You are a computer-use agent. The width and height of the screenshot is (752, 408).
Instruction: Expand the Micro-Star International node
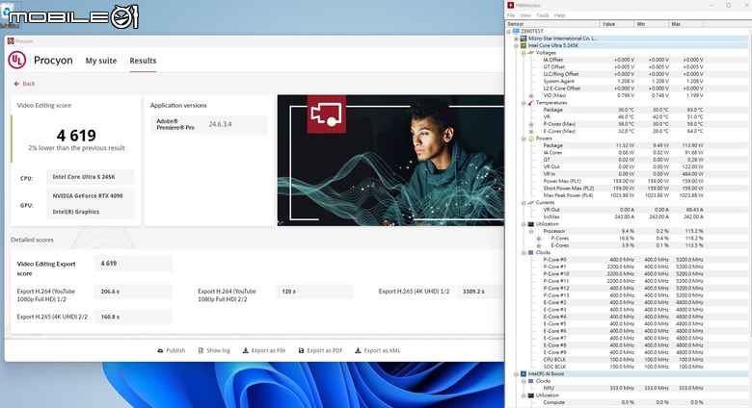[516, 38]
